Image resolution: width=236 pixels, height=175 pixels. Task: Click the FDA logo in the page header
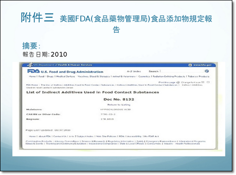coord(33,71)
